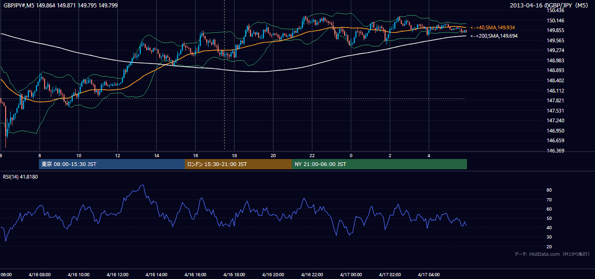Click the 4/17 02:00 time label
This screenshot has width=595, height=279.
click(x=390, y=275)
